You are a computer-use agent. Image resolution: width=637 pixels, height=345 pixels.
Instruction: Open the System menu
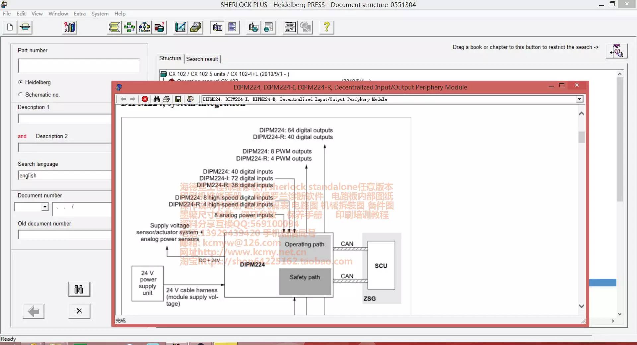pos(100,14)
